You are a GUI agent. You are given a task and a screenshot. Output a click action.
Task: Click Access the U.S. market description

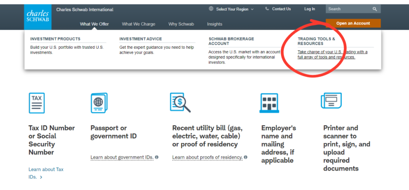(244, 57)
